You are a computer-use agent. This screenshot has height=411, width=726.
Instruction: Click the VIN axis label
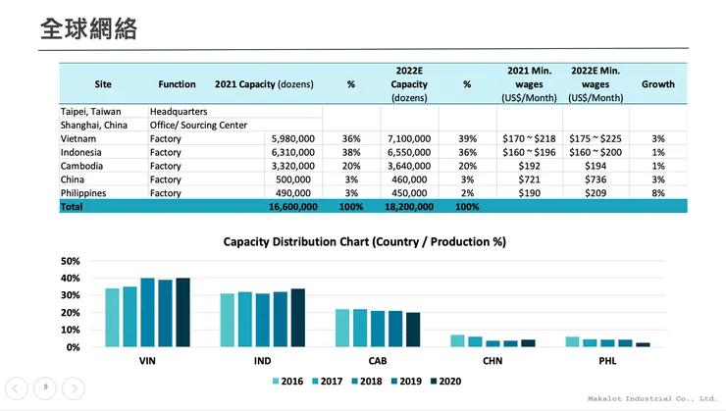[147, 361]
